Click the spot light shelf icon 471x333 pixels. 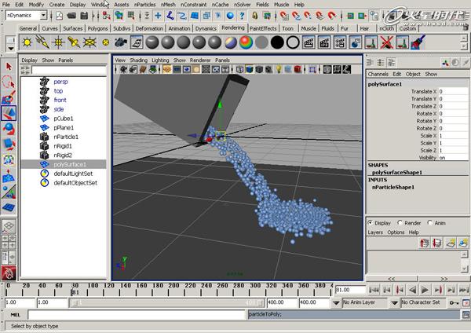(74, 42)
